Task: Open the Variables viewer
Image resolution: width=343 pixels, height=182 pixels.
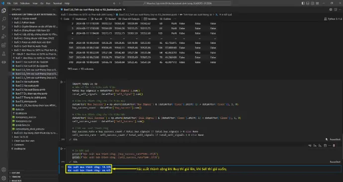Action: 150,19
